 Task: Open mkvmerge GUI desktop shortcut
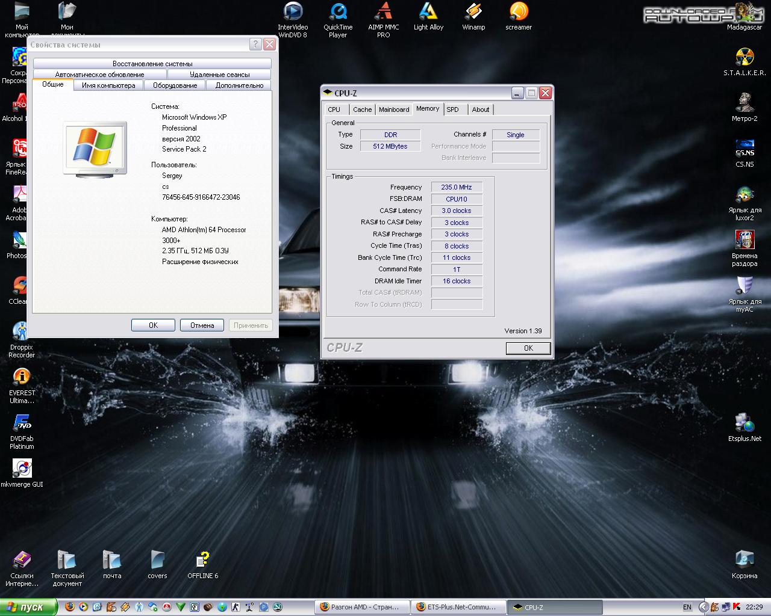click(22, 469)
